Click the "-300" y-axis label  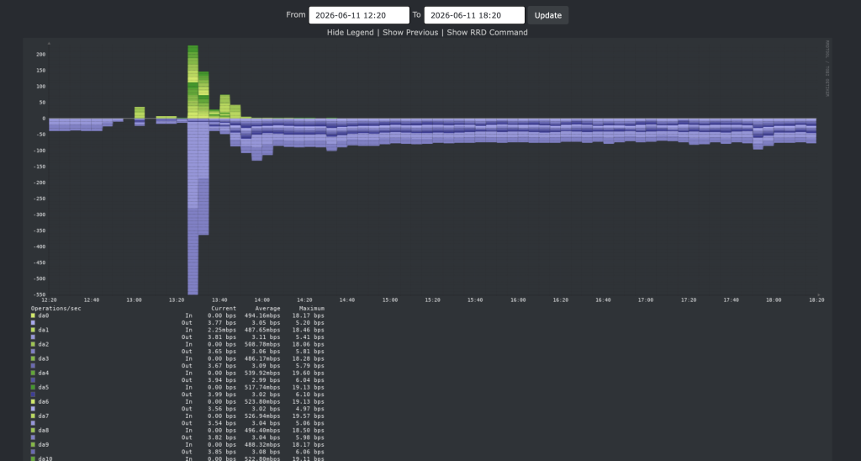[x=39, y=215]
